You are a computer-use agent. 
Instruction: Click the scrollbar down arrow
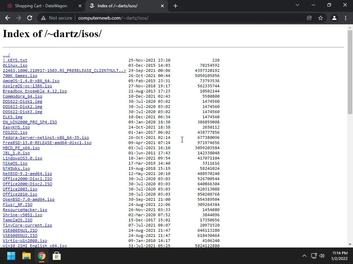[350, 244]
